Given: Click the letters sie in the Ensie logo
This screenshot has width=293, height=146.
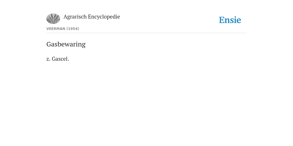Looking at the screenshot, I should [x=236, y=20].
